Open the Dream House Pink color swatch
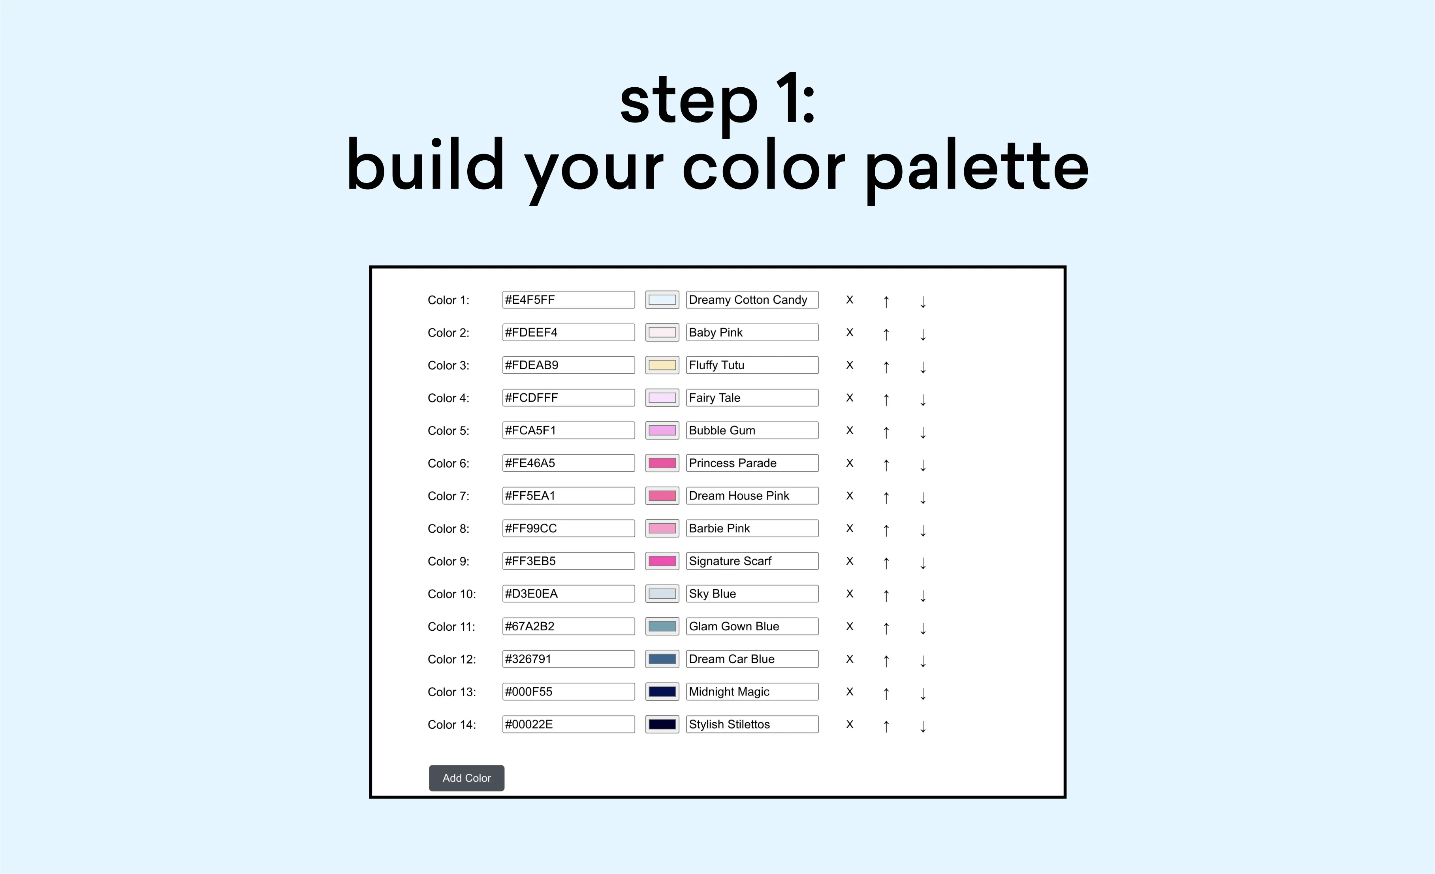 (x=662, y=496)
